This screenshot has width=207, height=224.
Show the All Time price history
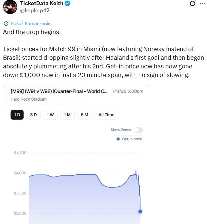(x=106, y=115)
